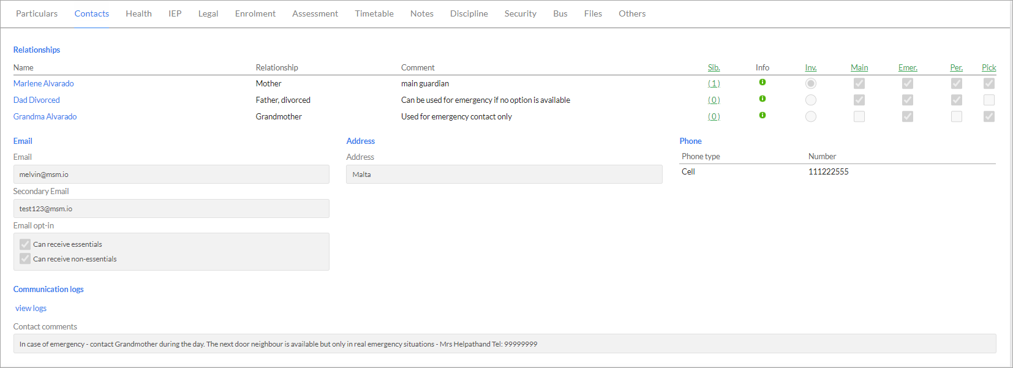This screenshot has height=368, width=1013.
Task: Click sibling count (0) for Grandma Alvarado
Action: click(714, 116)
